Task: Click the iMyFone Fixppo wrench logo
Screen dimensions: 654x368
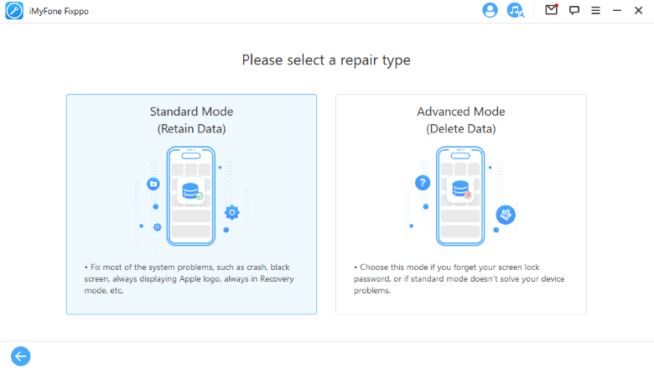Action: point(14,11)
